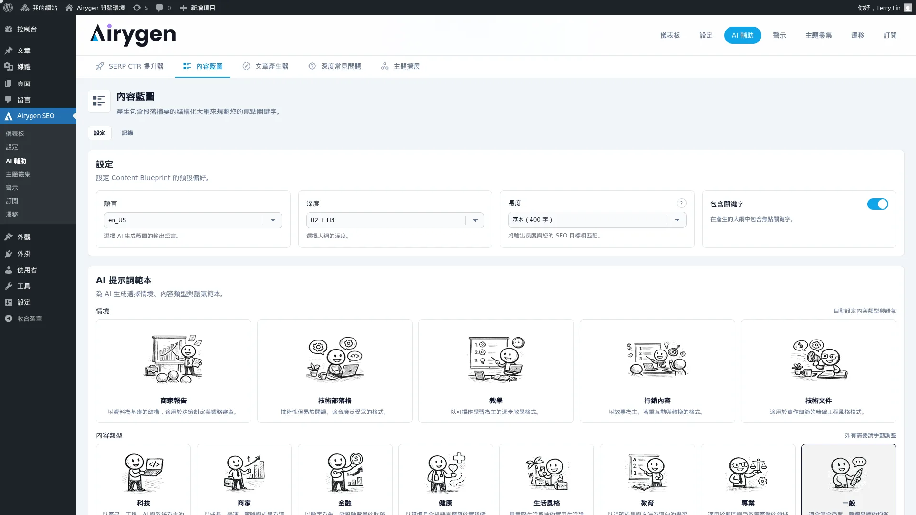Switch to the 主題擴展 tab
The image size is (916, 515).
[x=400, y=66]
